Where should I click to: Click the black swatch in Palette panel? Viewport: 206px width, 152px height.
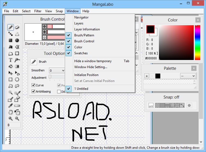[158, 76]
